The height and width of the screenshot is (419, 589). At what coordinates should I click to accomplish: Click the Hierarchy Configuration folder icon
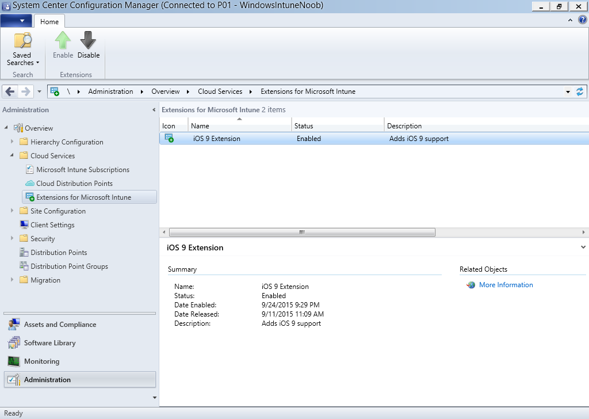pyautogui.click(x=24, y=142)
